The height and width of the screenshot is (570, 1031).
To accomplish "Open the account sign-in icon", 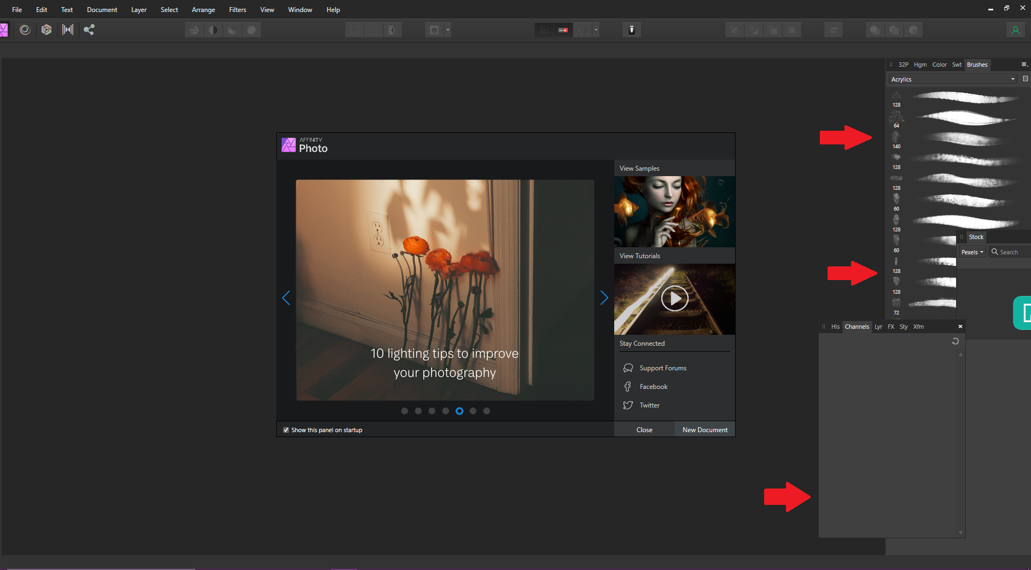I will coord(1016,30).
